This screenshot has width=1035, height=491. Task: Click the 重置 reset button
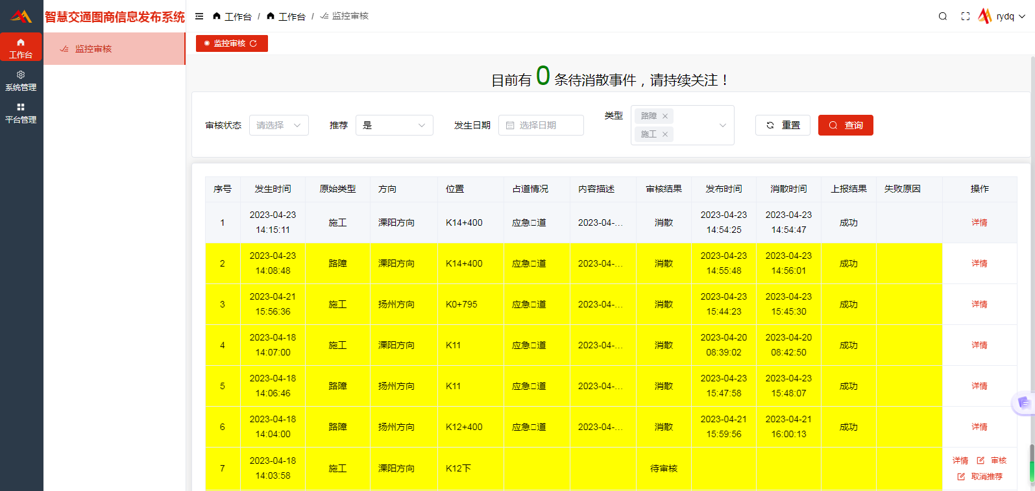tap(783, 125)
